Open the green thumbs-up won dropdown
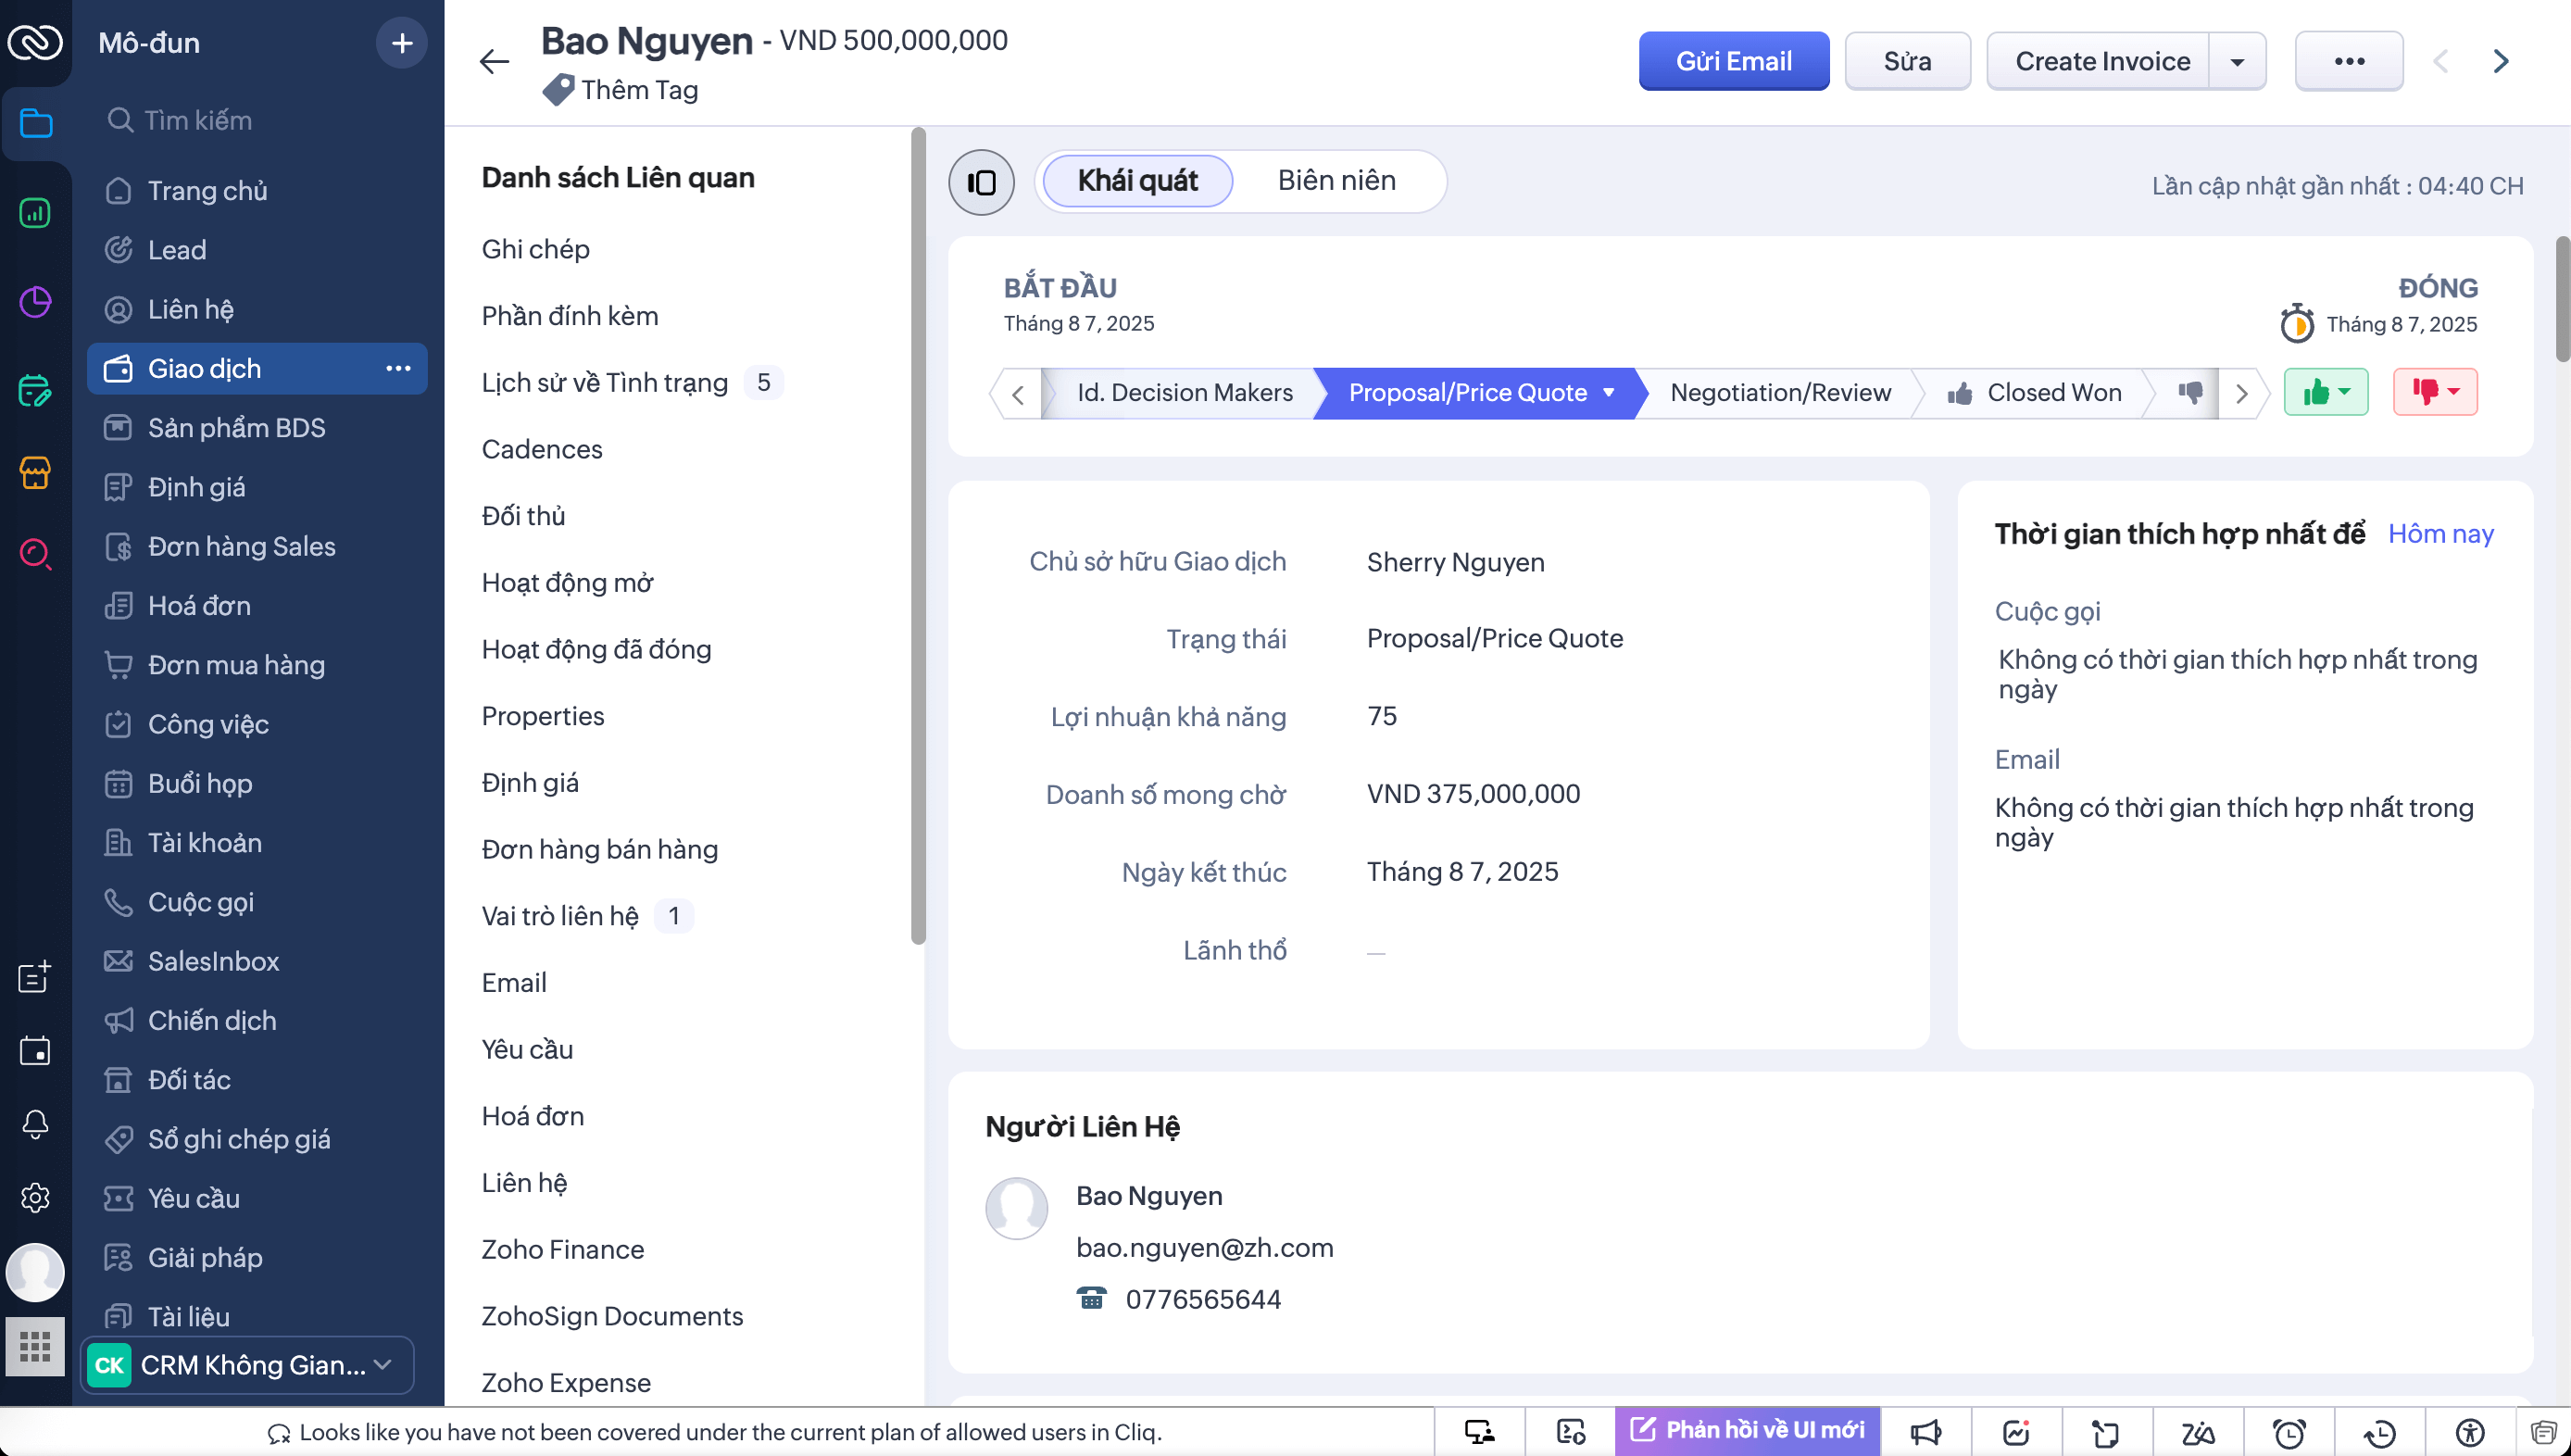Image resolution: width=2571 pixels, height=1456 pixels. coord(2325,392)
